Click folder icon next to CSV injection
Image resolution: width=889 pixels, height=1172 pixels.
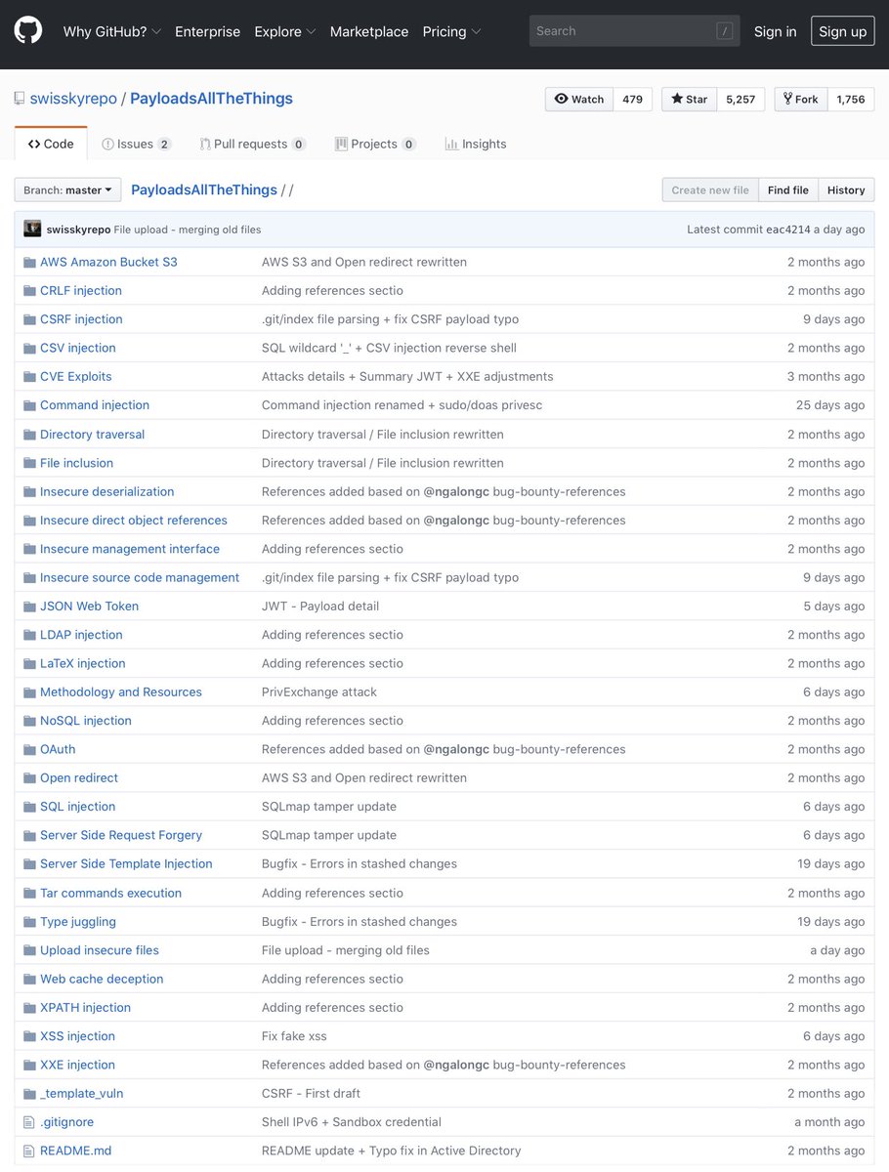point(29,348)
